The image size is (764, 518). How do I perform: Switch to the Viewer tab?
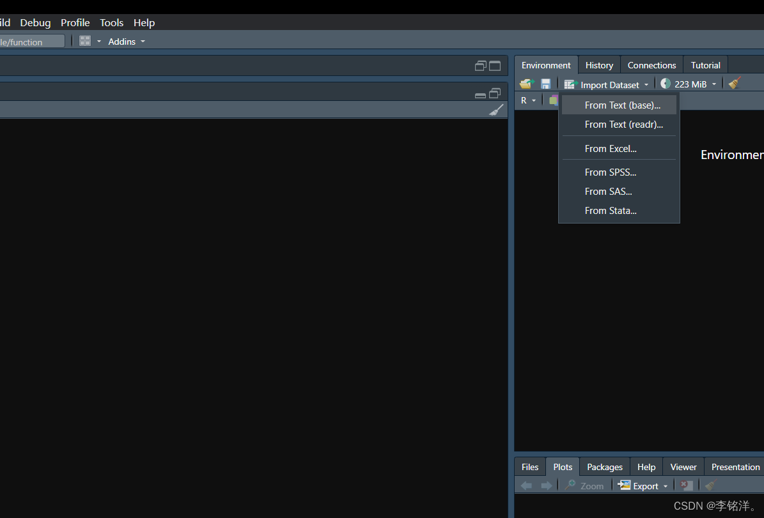point(683,467)
